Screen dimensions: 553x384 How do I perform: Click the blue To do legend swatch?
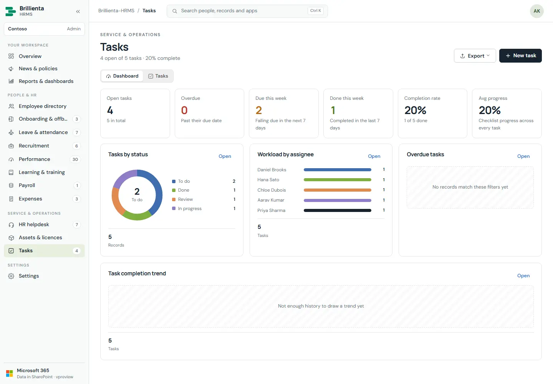coord(174,181)
